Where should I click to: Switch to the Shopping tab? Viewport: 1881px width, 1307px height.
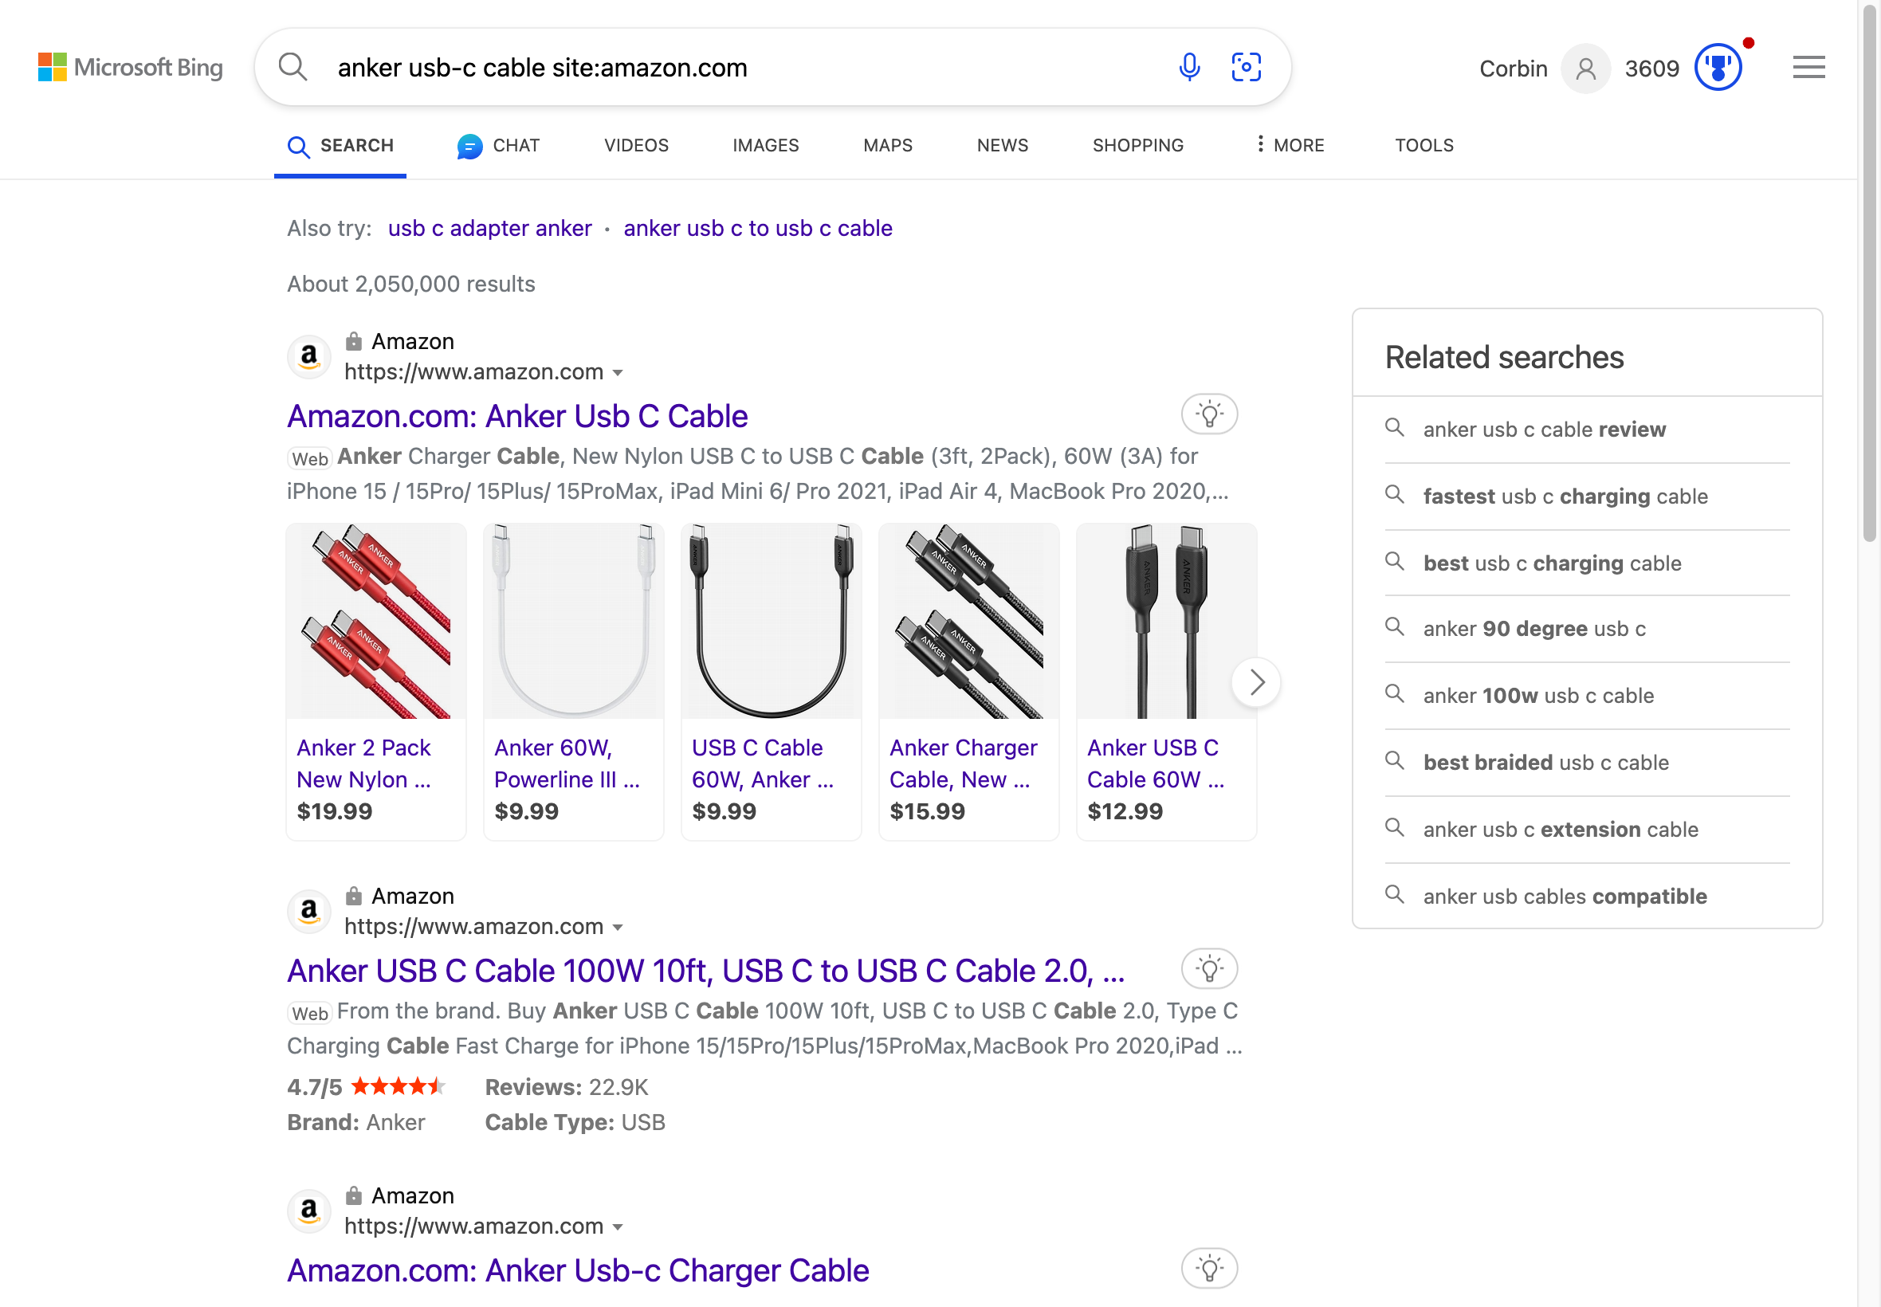tap(1137, 145)
